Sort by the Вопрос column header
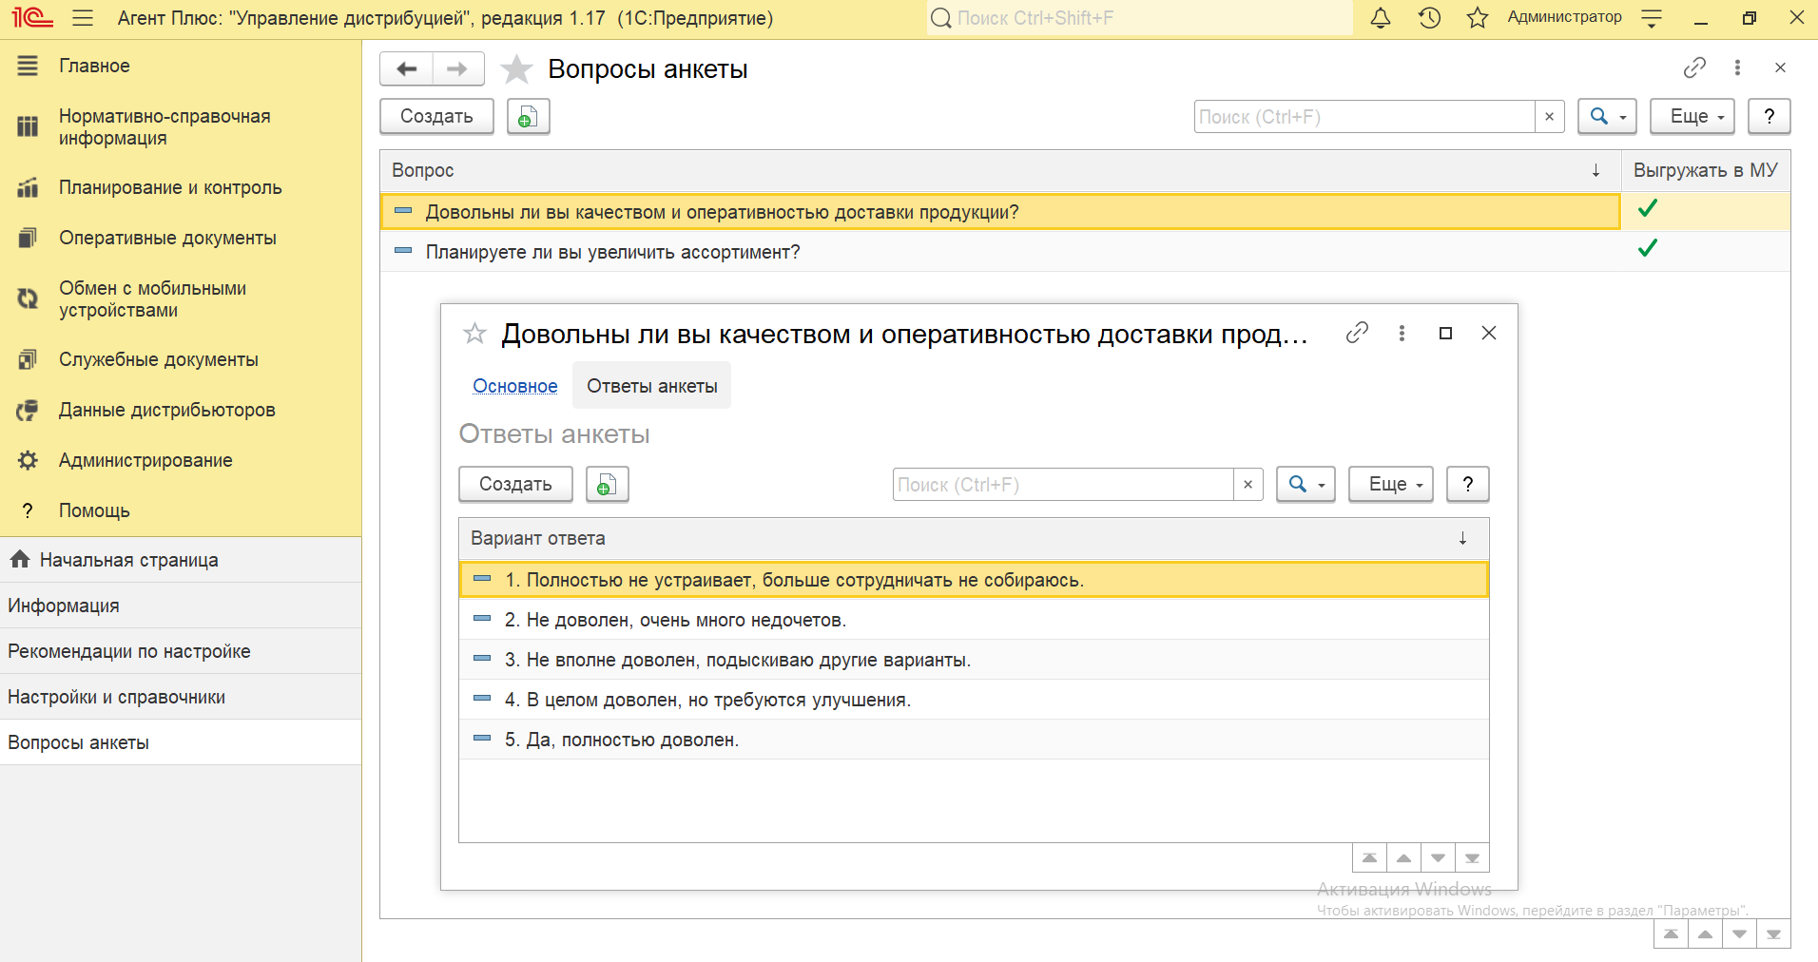The height and width of the screenshot is (962, 1818). point(1000,170)
